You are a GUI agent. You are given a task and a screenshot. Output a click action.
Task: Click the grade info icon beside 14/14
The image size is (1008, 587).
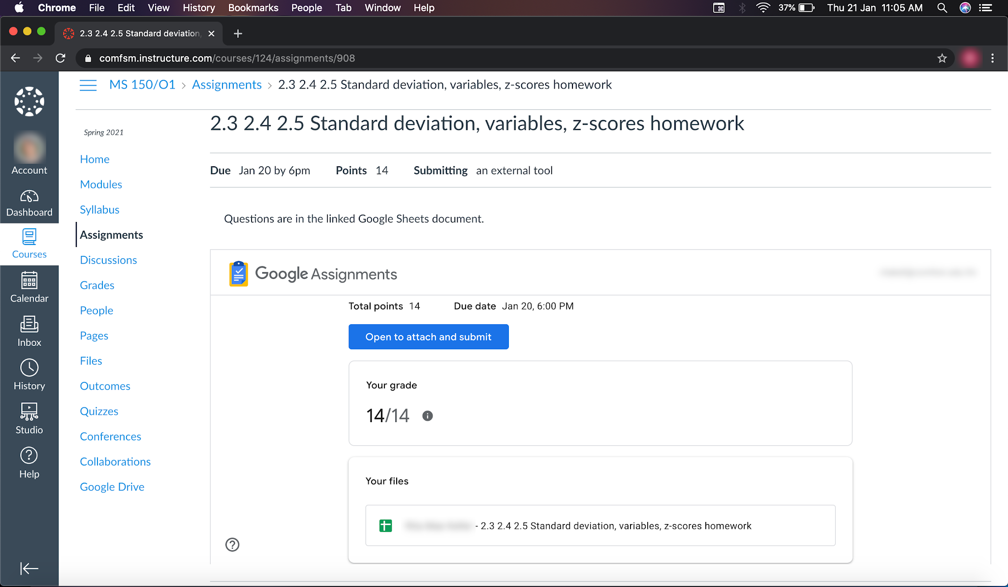(427, 416)
